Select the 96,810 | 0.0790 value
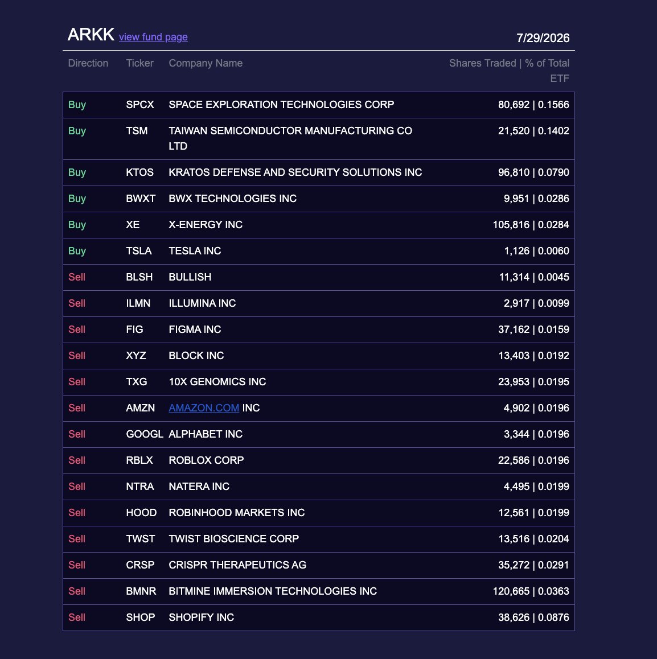Image resolution: width=657 pixels, height=659 pixels. [x=533, y=172]
